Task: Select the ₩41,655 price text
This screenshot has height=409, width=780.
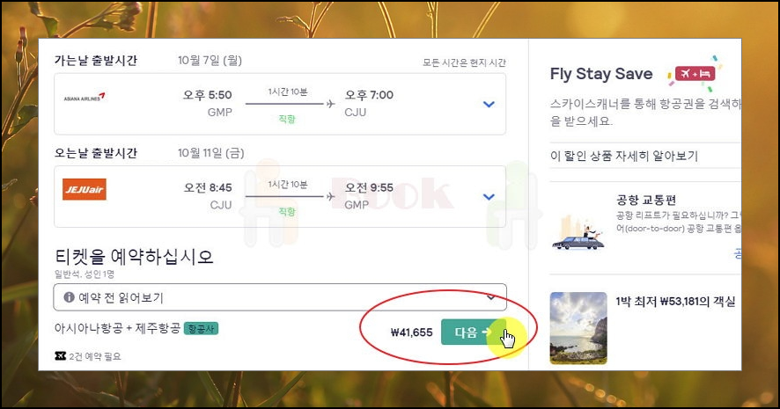Action: [411, 332]
